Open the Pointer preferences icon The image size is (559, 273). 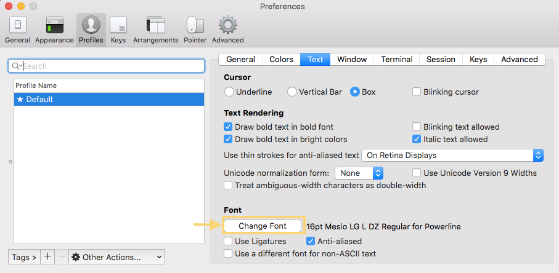[x=195, y=26]
